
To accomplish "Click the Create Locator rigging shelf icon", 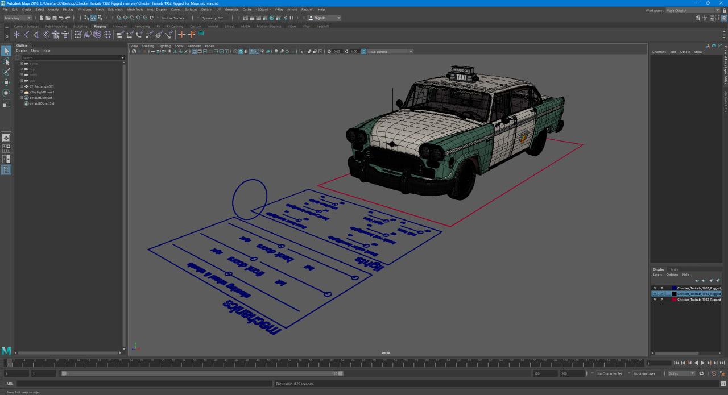I will [x=16, y=35].
